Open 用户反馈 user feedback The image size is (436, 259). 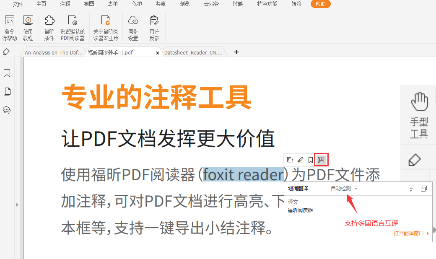pos(154,28)
